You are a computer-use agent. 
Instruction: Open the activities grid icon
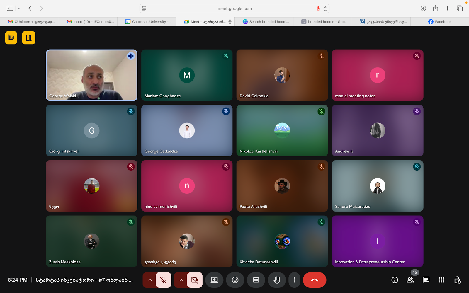[x=441, y=280]
